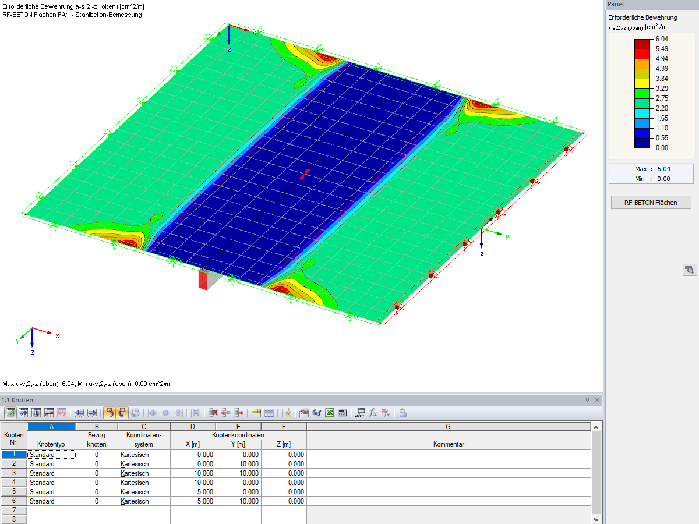Screen dimensions: 699x524
Task: Click the fx with red X icon
Action: coord(386,413)
